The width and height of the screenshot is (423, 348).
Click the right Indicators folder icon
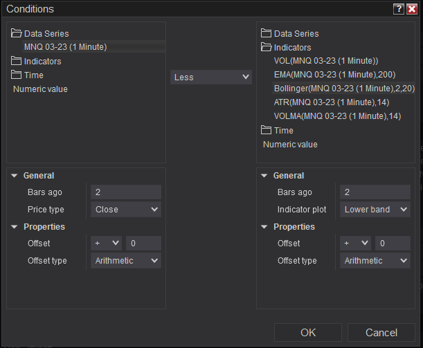pos(267,47)
